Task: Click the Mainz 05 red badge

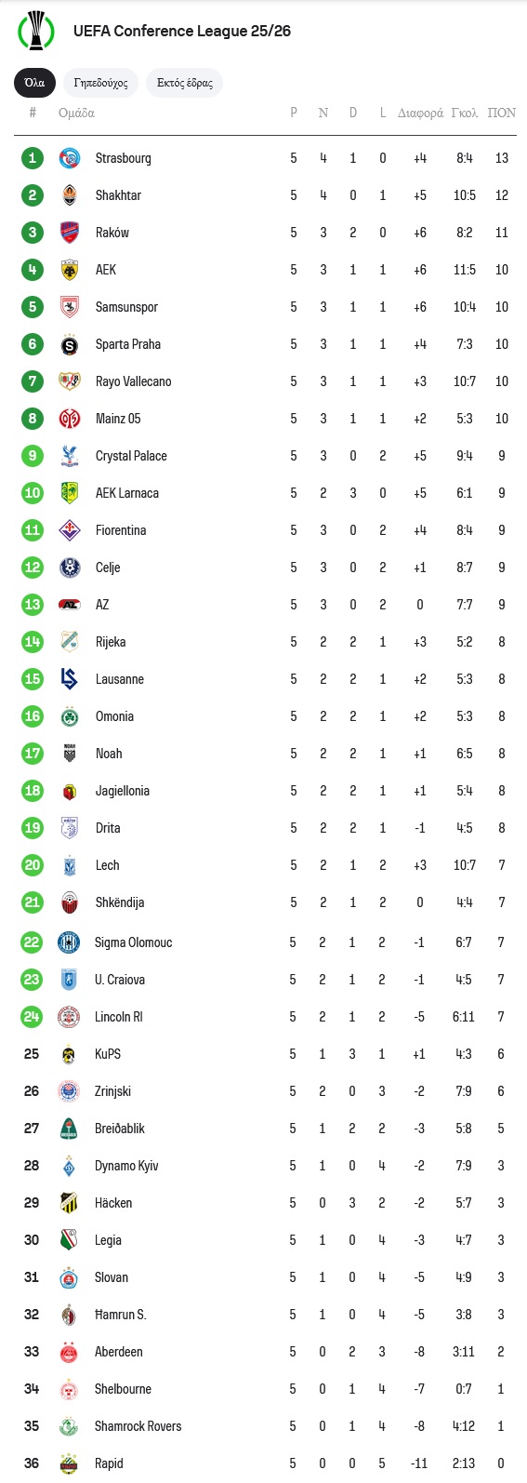Action: pyautogui.click(x=69, y=419)
